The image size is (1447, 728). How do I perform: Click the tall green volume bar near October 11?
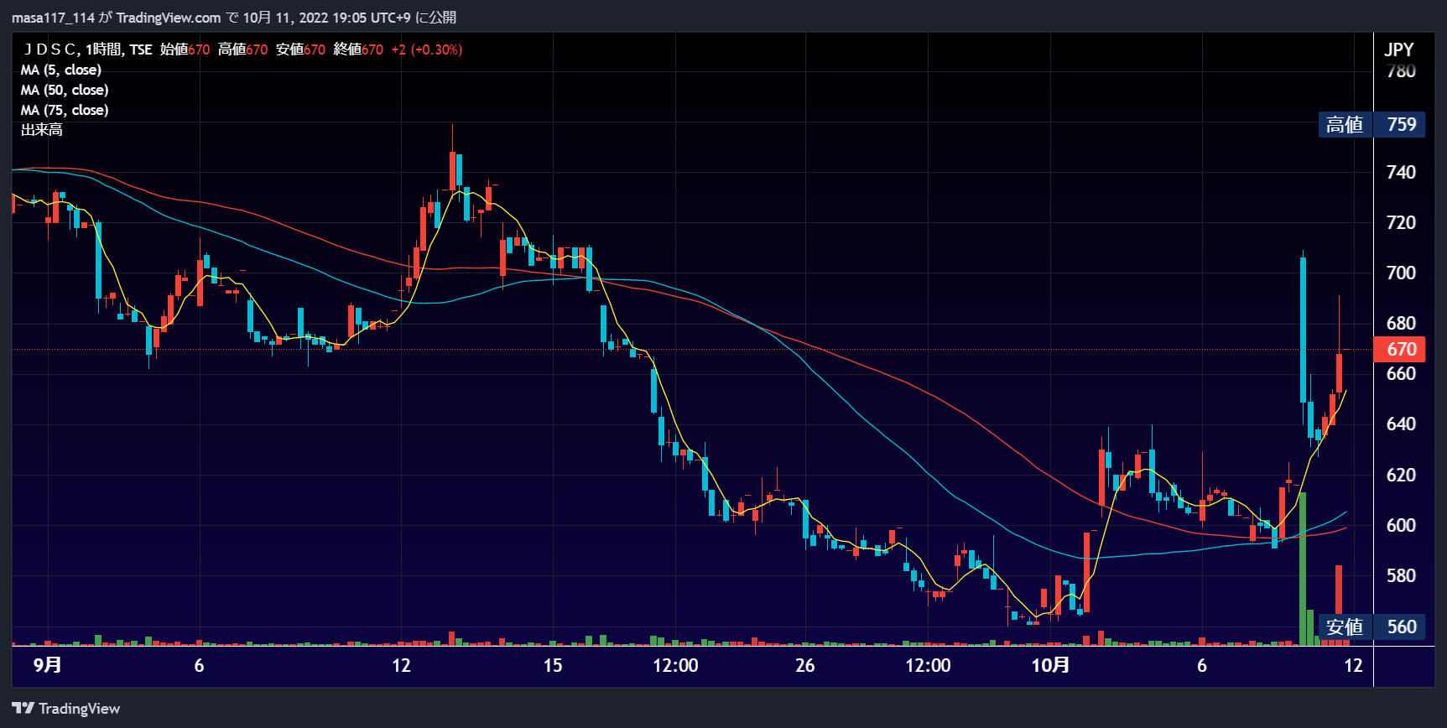(x=1302, y=569)
